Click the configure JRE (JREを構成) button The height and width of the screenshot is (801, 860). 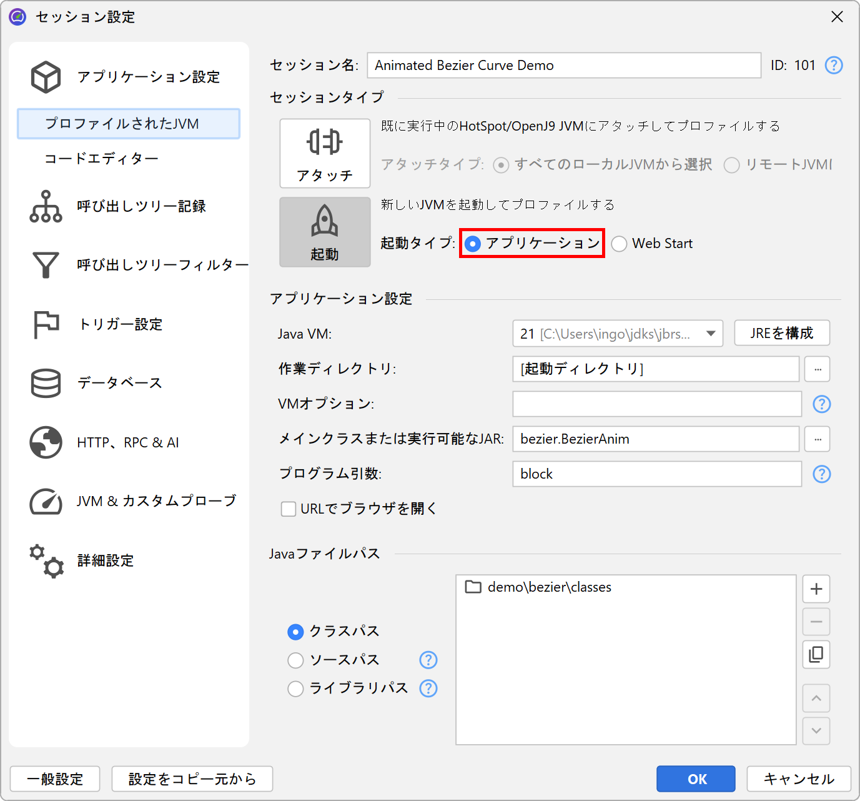(781, 333)
